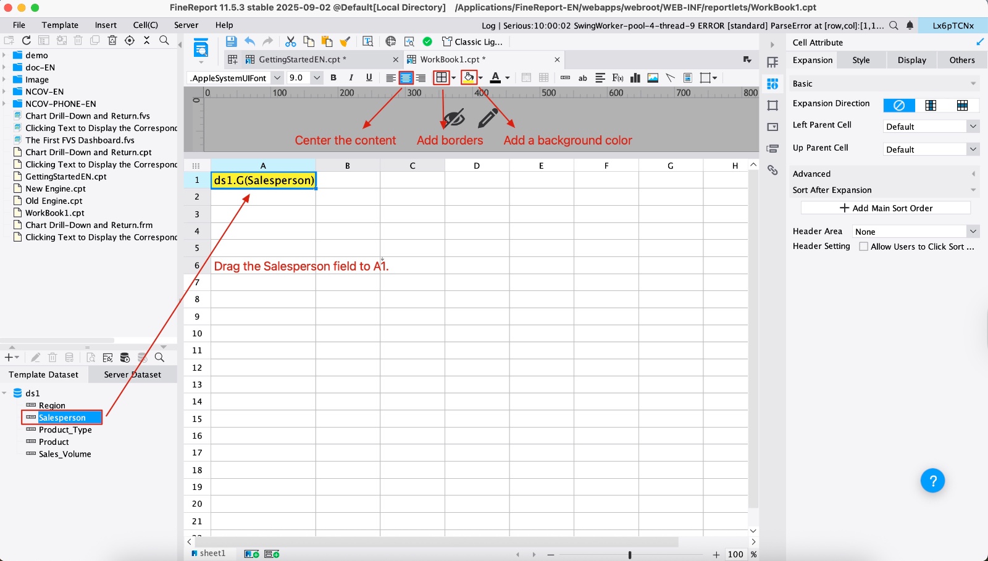Click the locate target icon in file panel

pyautogui.click(x=130, y=40)
